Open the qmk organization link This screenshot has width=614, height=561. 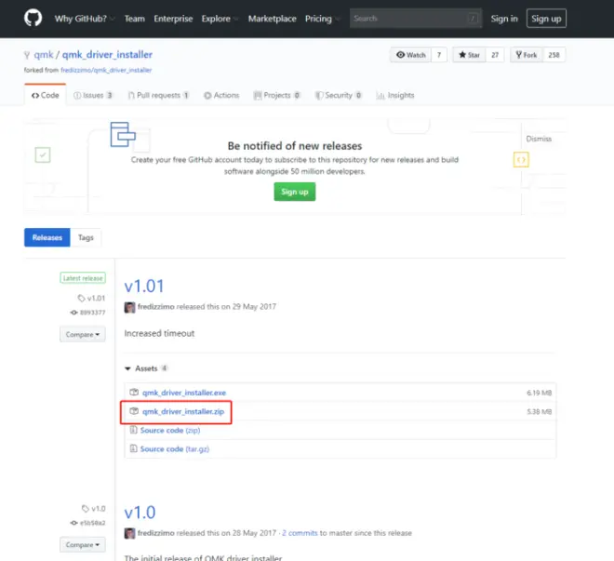[x=44, y=54]
